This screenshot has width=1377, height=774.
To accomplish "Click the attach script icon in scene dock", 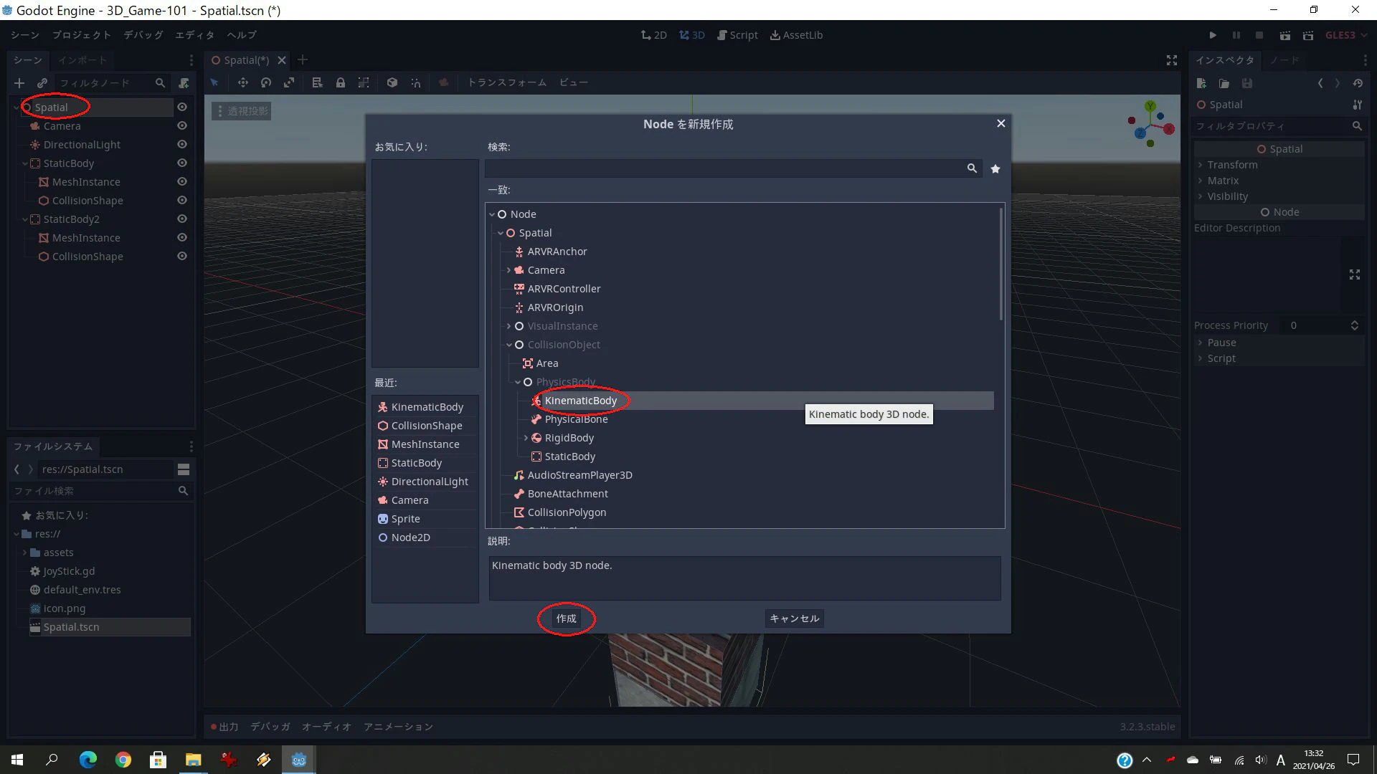I will click(184, 83).
